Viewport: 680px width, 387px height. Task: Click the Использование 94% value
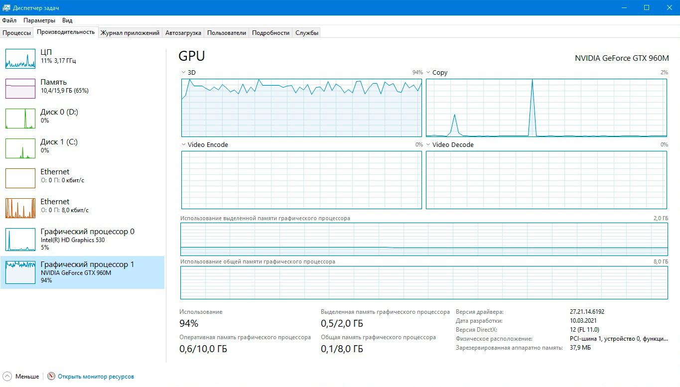click(x=189, y=324)
